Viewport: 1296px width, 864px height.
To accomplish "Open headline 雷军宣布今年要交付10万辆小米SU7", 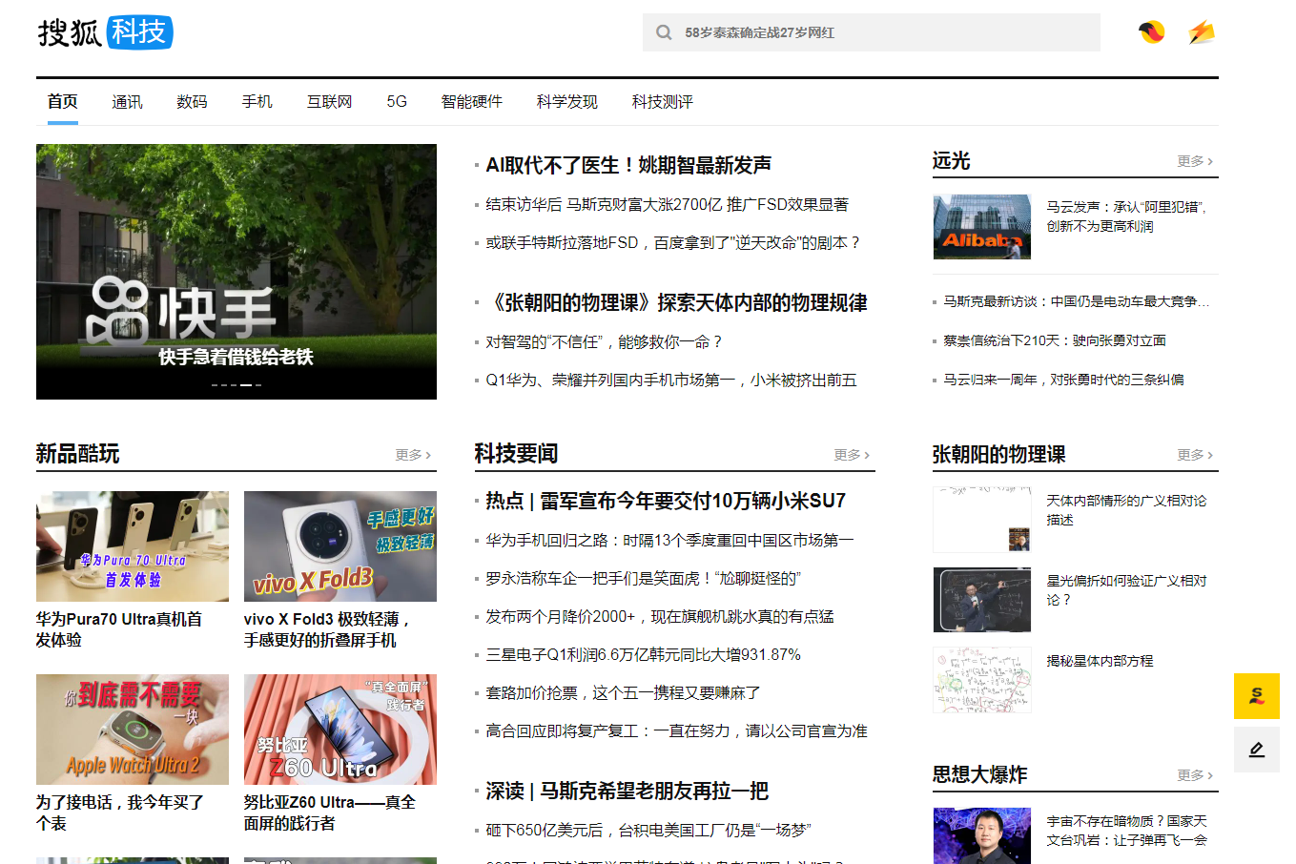I will [666, 501].
